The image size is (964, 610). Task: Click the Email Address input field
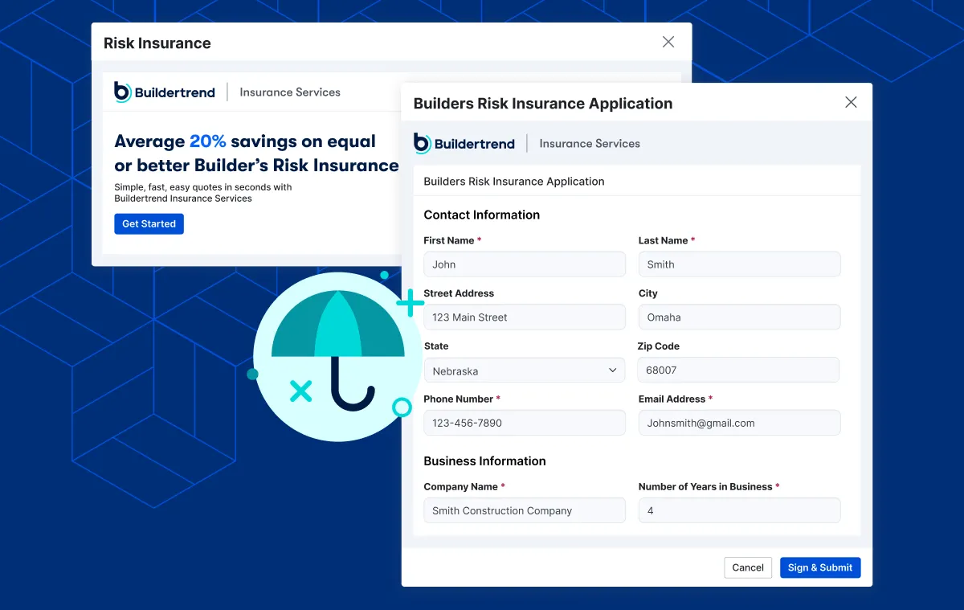pos(740,423)
